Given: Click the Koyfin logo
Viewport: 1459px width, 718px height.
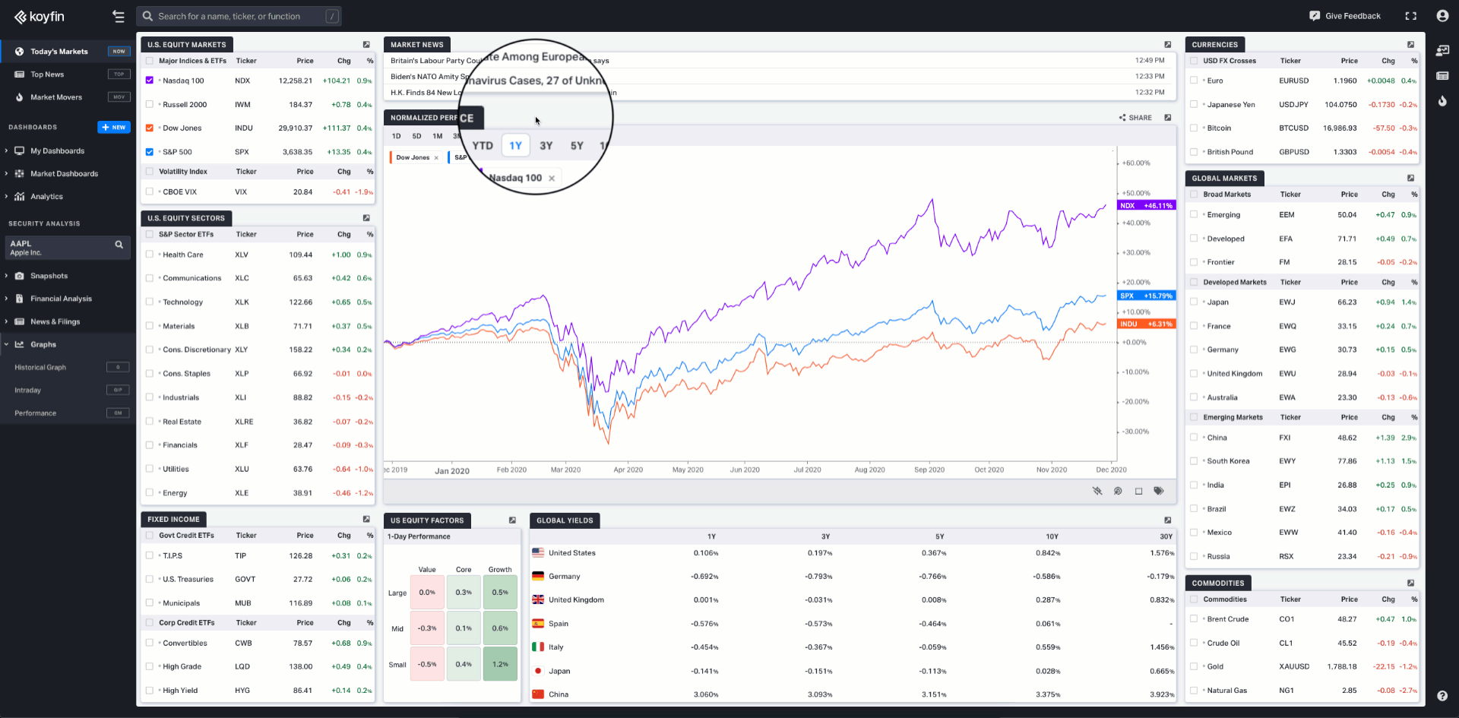Looking at the screenshot, I should pyautogui.click(x=40, y=16).
